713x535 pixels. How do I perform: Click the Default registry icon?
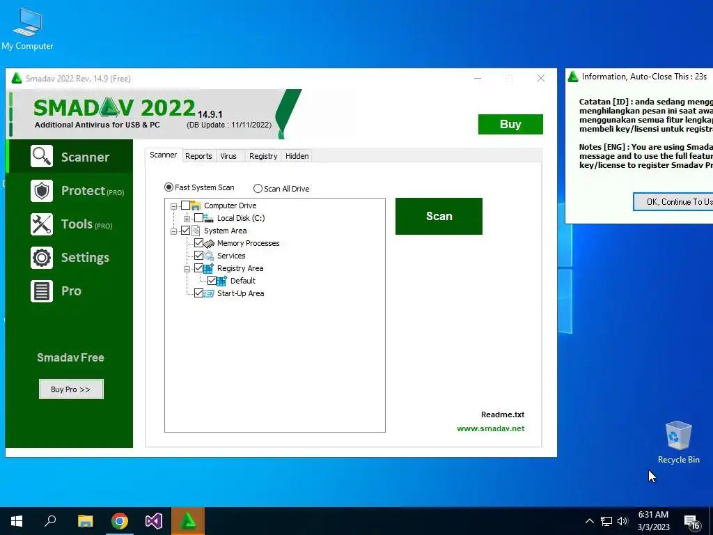(222, 281)
